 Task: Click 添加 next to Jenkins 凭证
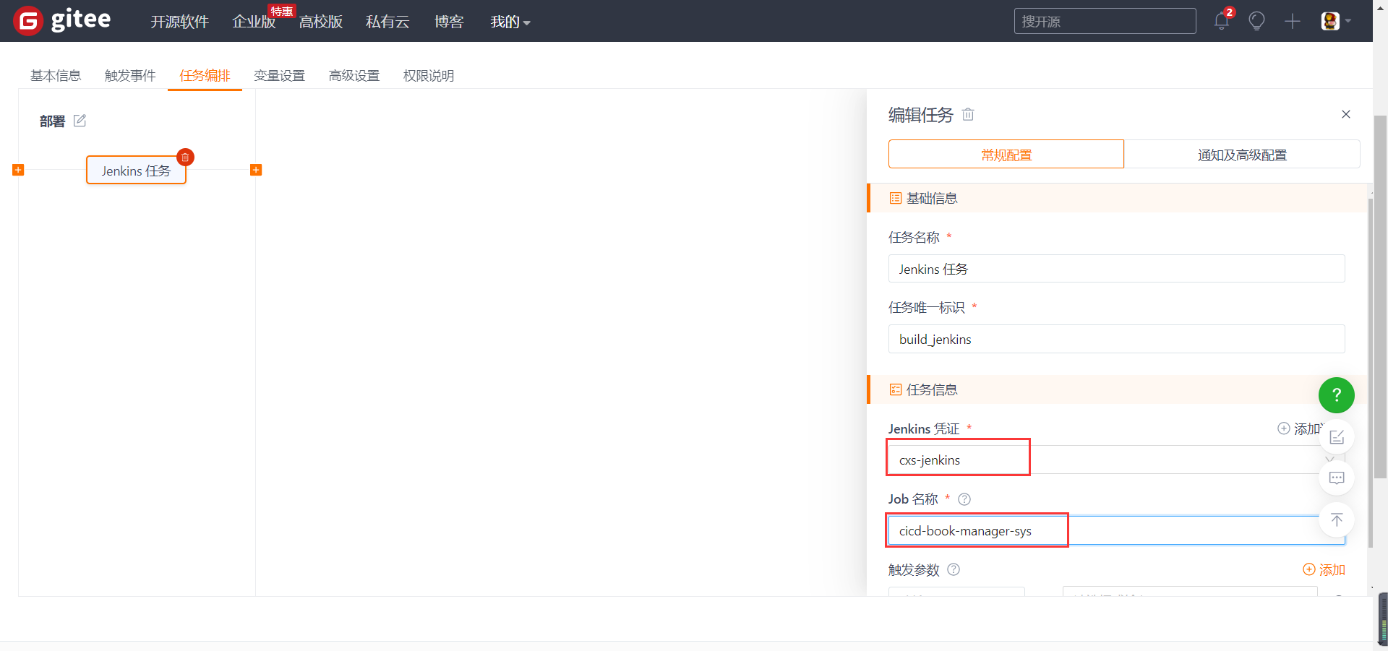pos(1301,428)
